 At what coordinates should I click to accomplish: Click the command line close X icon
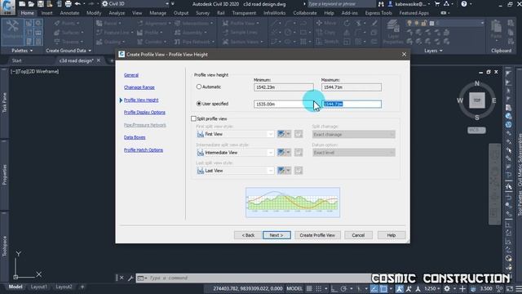click(x=122, y=278)
